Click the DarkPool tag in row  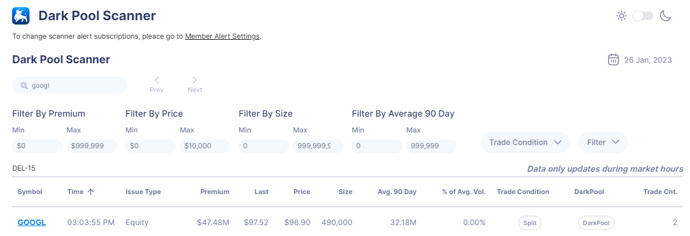tap(596, 223)
